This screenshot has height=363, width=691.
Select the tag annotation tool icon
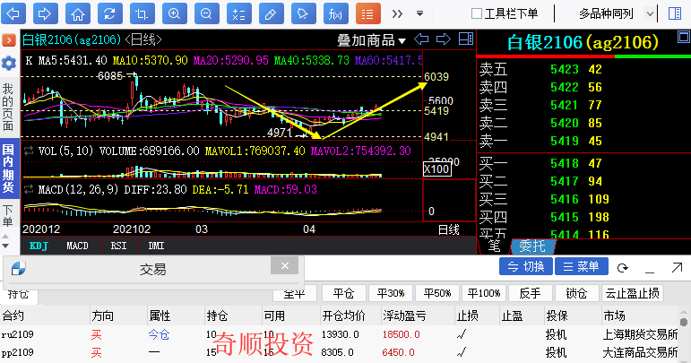click(303, 13)
